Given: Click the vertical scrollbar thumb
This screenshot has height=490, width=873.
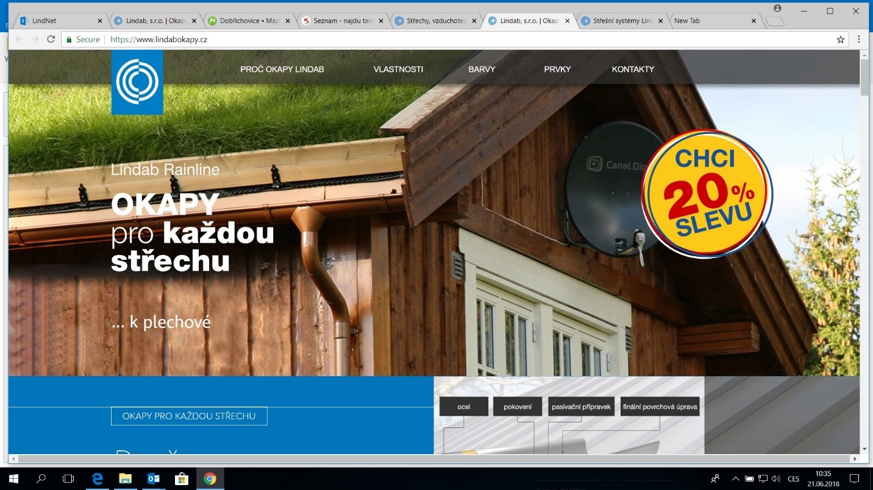Looking at the screenshot, I should click(x=864, y=78).
